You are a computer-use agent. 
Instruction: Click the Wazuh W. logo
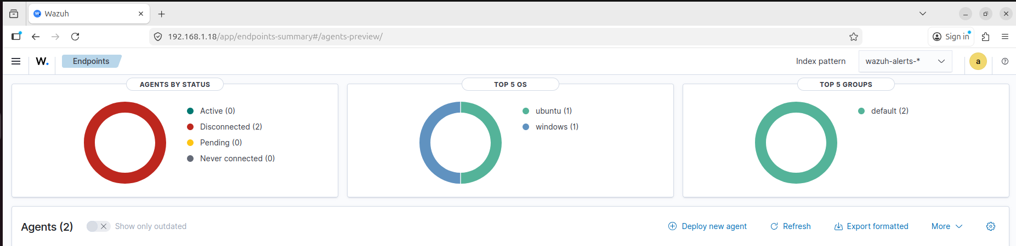(x=42, y=61)
